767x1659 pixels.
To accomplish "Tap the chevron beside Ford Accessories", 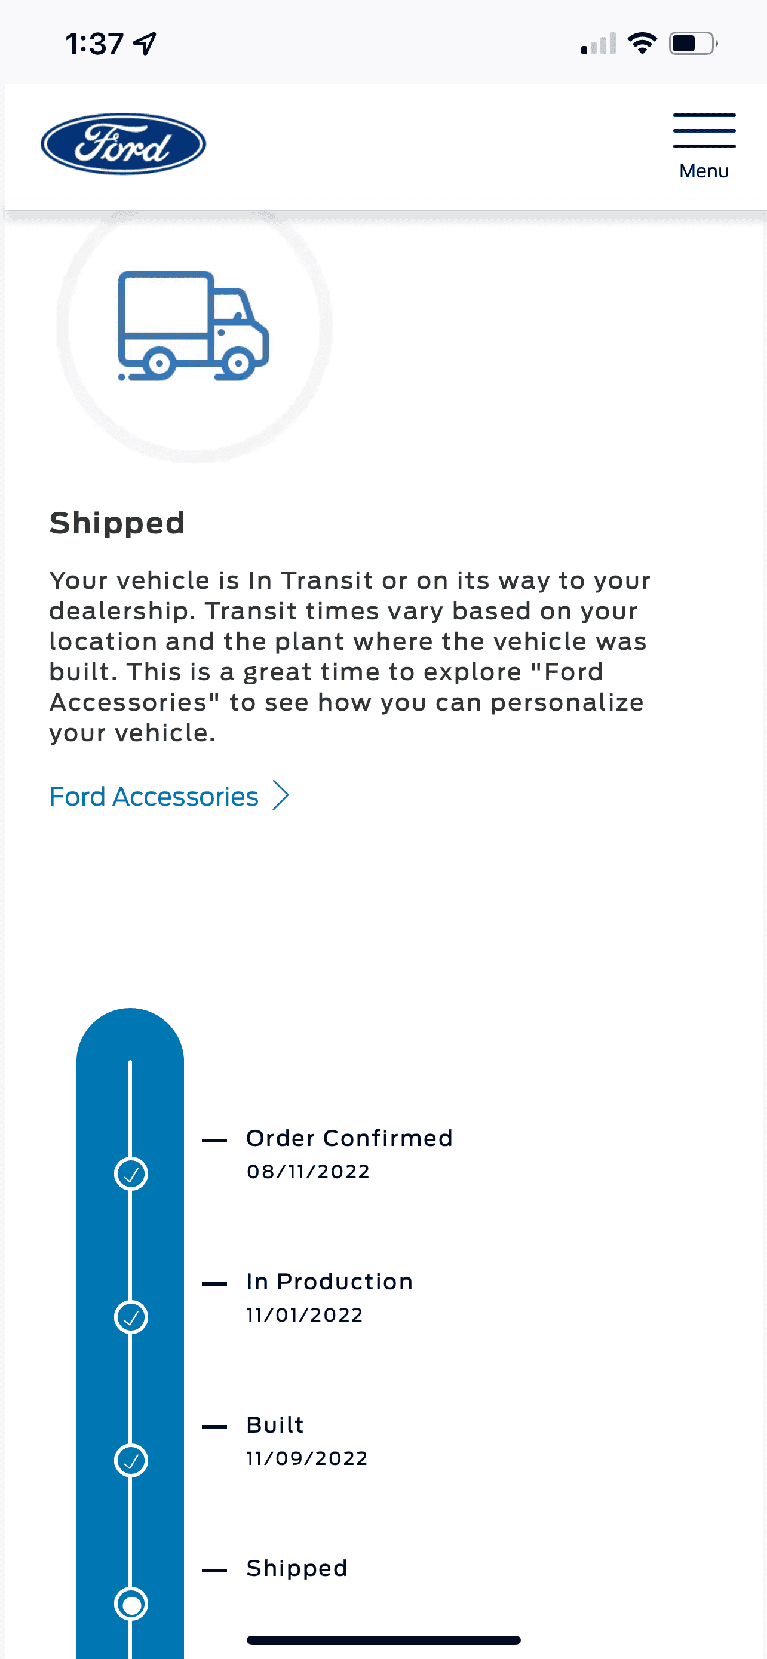I will click(x=280, y=796).
